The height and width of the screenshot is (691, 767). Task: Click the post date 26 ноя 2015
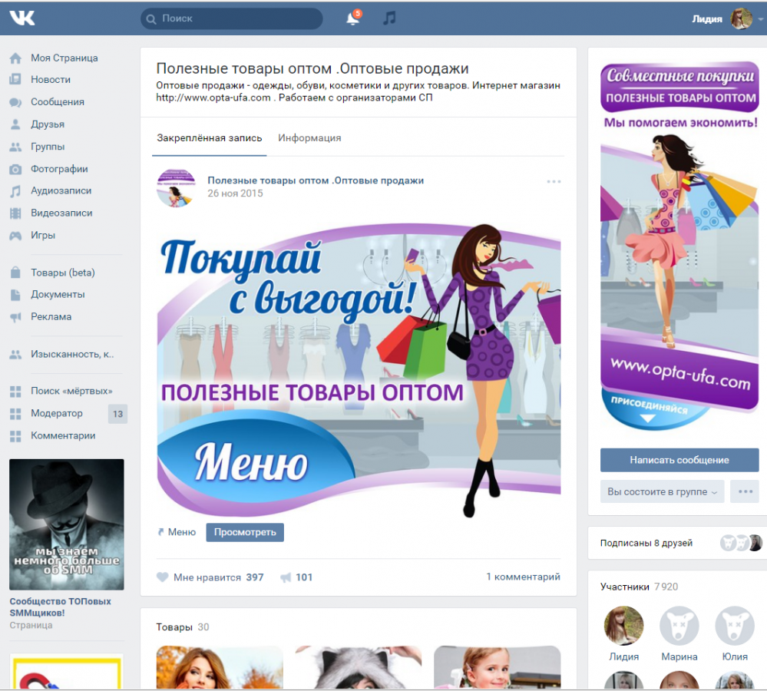(235, 193)
